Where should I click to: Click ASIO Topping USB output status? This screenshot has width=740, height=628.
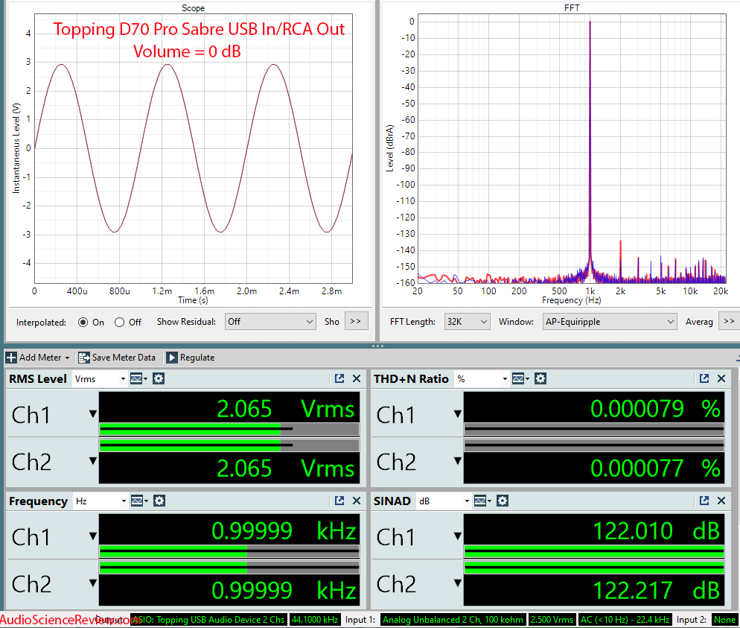208,620
